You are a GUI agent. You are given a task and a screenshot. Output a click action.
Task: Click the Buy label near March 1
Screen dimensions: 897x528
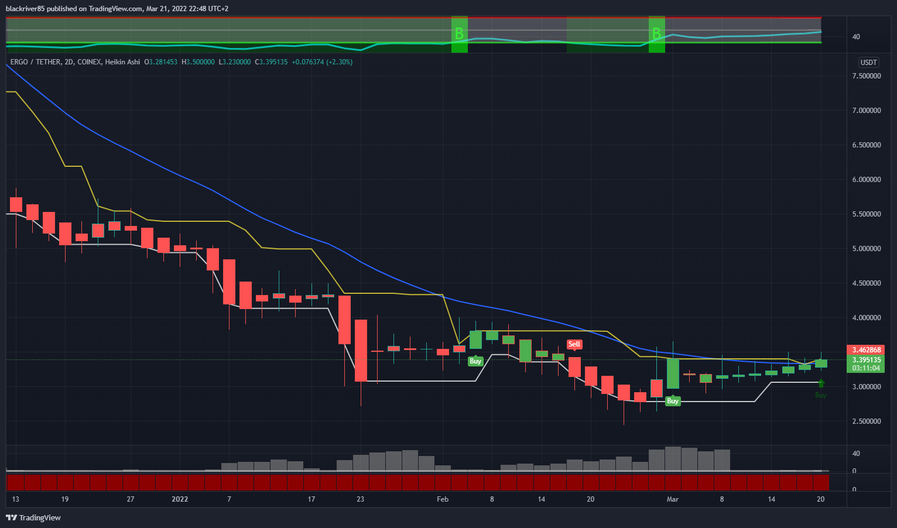point(673,401)
